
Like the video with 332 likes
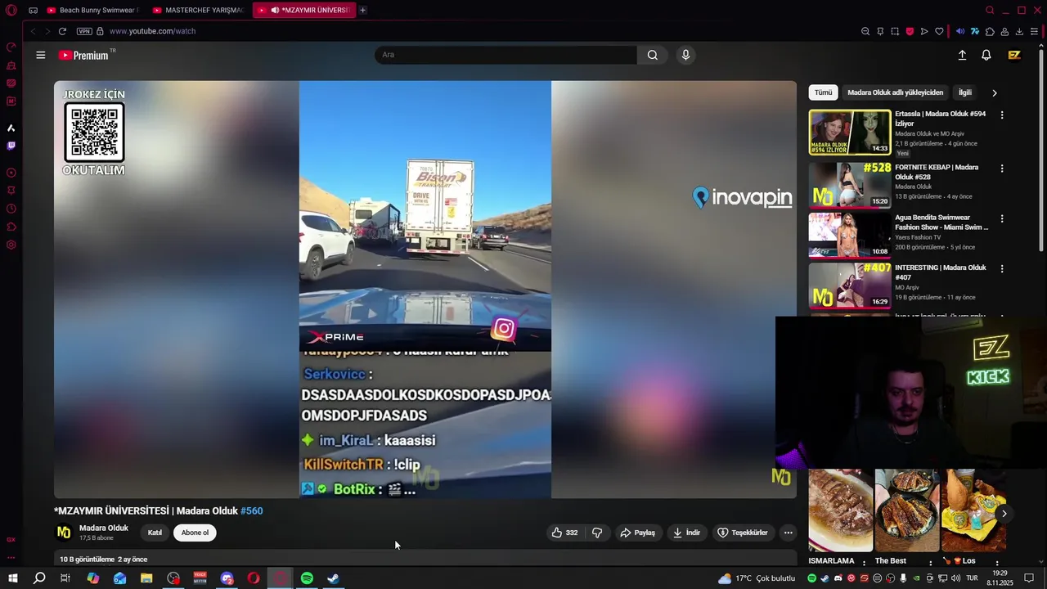[564, 533]
